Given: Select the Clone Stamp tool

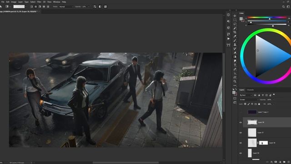Looking at the screenshot, I should pos(235,45).
